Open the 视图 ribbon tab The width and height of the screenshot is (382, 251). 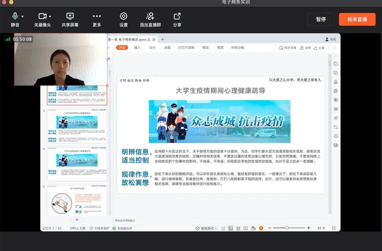click(x=220, y=48)
